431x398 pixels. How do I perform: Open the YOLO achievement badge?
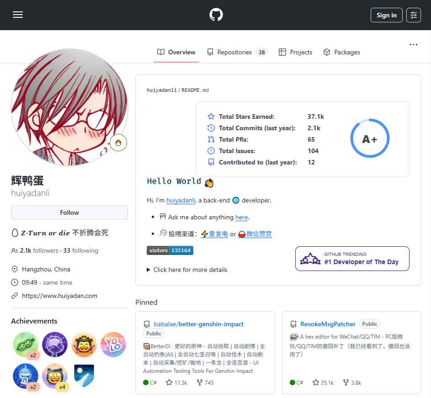pyautogui.click(x=113, y=345)
